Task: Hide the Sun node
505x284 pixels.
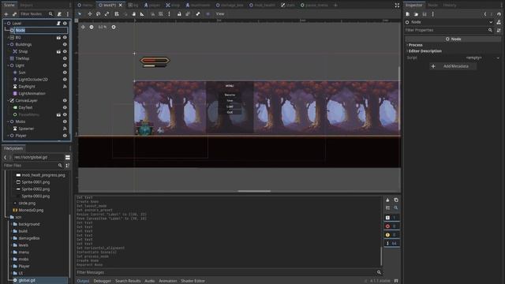Action: (65, 73)
